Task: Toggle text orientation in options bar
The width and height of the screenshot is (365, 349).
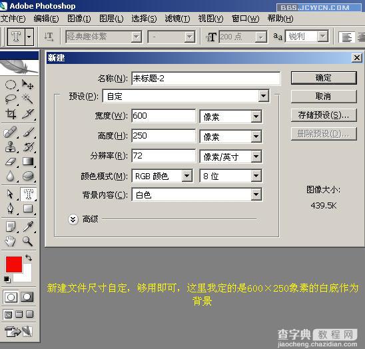Action: tap(49, 37)
